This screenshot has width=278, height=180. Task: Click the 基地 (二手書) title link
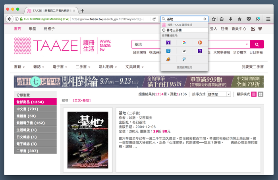[x=129, y=113]
